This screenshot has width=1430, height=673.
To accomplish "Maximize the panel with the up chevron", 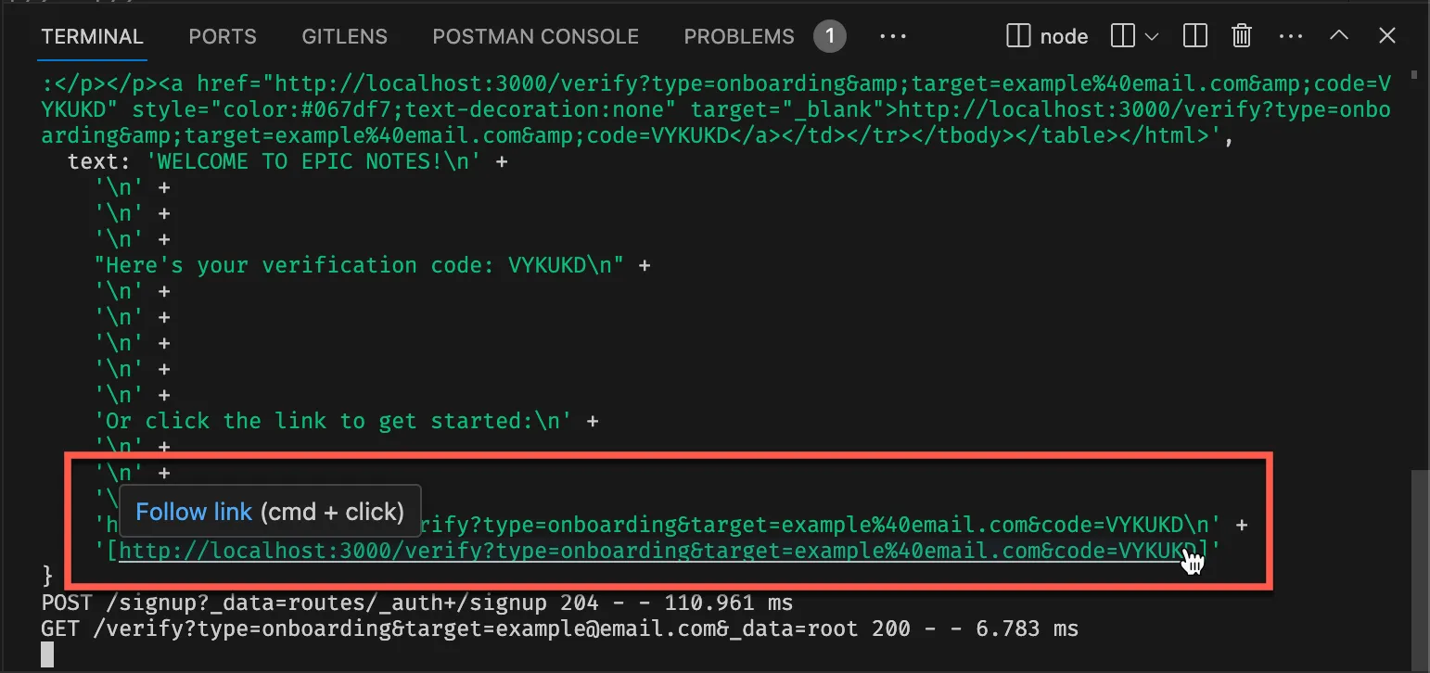I will coord(1339,36).
